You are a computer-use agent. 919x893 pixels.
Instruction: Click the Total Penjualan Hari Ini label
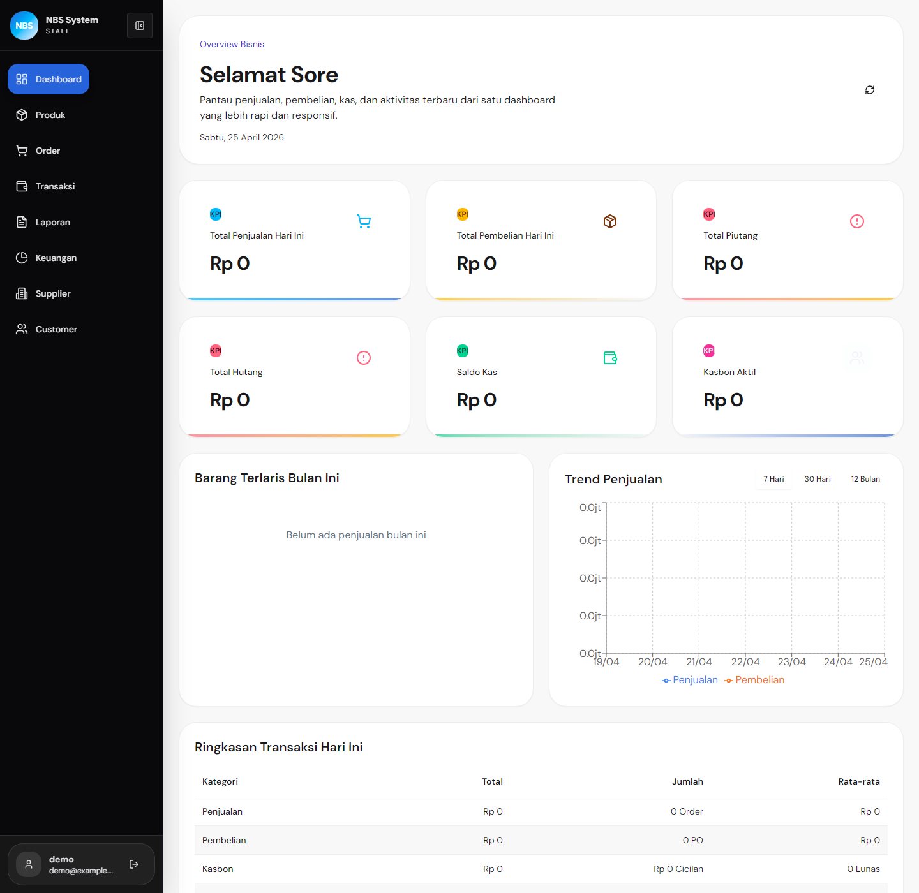[x=257, y=235]
